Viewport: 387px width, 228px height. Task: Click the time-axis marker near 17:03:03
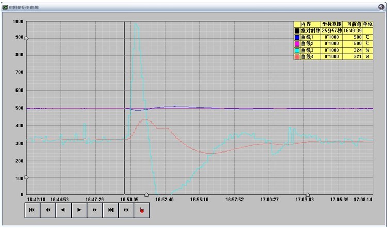pos(307,194)
